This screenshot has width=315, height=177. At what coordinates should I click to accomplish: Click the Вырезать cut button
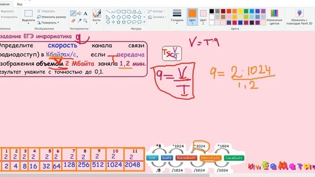coord(7,11)
